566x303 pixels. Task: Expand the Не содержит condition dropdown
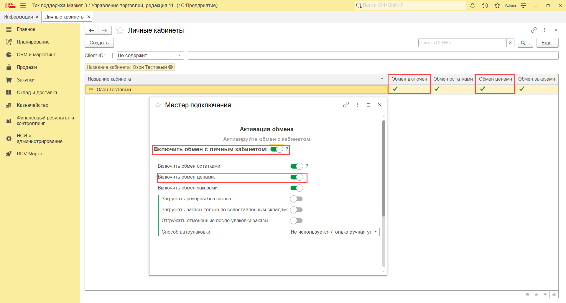180,56
